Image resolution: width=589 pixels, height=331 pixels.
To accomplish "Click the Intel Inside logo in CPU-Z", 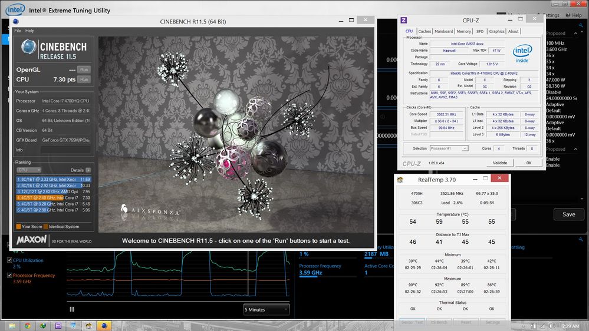I will pyautogui.click(x=522, y=54).
